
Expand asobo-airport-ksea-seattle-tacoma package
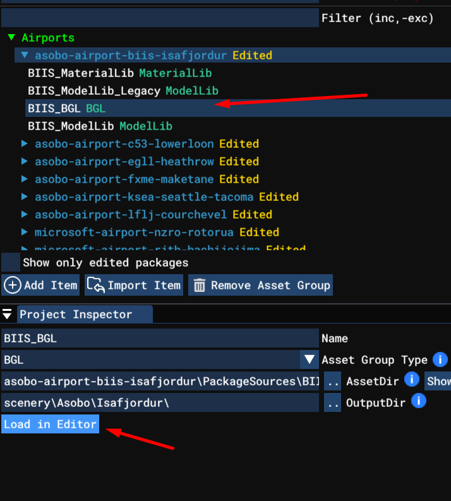(x=25, y=197)
